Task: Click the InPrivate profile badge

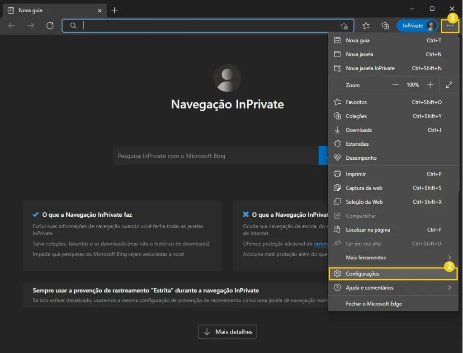Action: pos(417,26)
